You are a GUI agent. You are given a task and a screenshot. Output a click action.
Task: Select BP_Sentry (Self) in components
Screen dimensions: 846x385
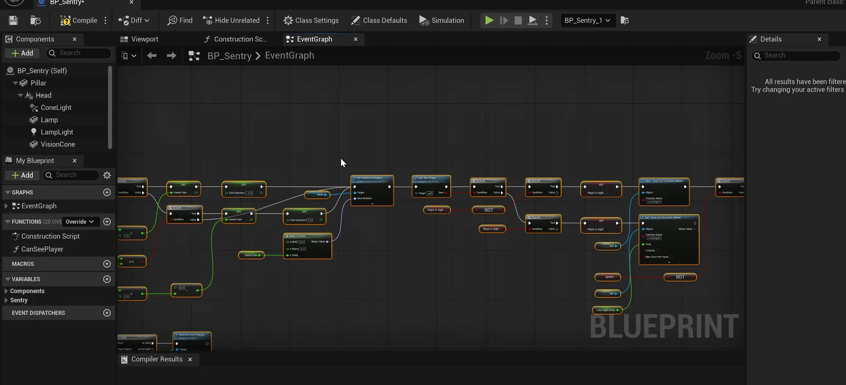42,71
